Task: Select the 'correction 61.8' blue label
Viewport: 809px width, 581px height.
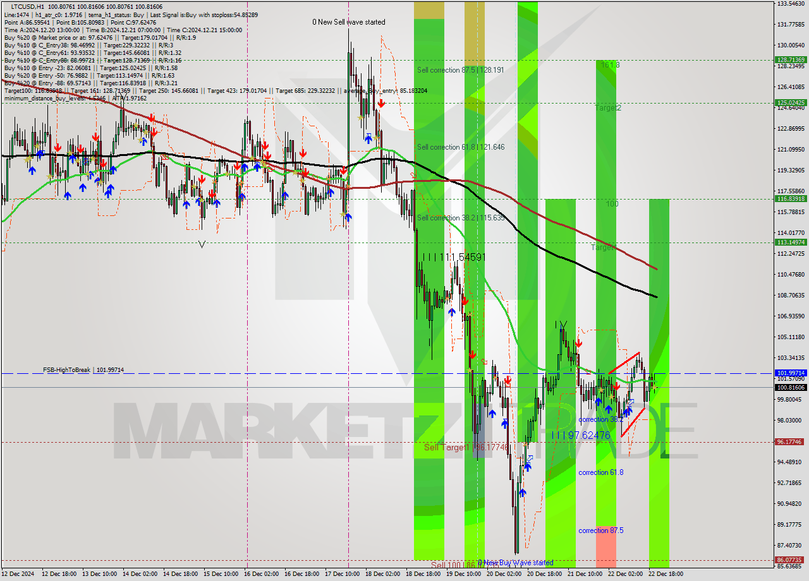Action: tap(601, 472)
